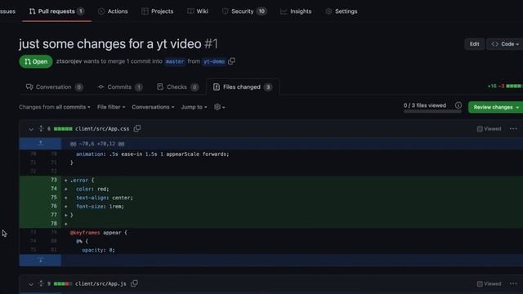The width and height of the screenshot is (523, 294).
Task: Switch to the Checks tab
Action: (x=177, y=87)
